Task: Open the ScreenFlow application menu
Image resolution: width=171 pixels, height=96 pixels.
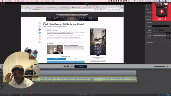Action: pyautogui.click(x=8, y=1)
